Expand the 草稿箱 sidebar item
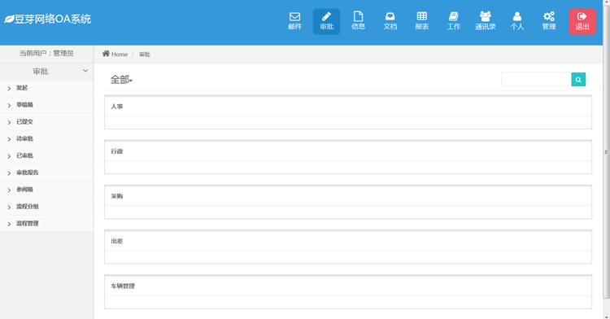 [x=46, y=105]
